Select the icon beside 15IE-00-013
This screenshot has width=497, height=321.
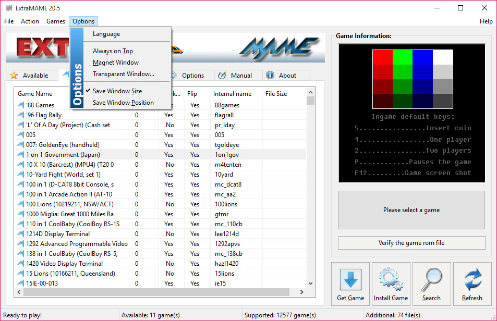(21, 283)
